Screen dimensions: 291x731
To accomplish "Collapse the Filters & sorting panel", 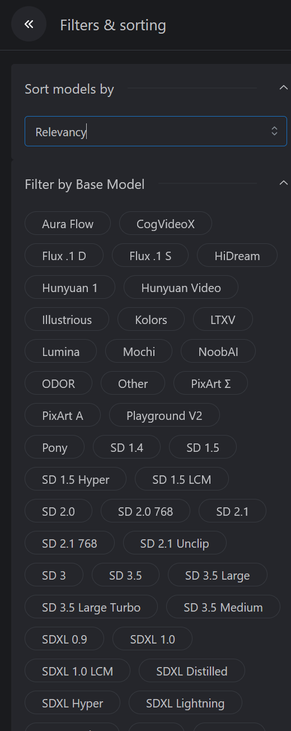I will 29,24.
